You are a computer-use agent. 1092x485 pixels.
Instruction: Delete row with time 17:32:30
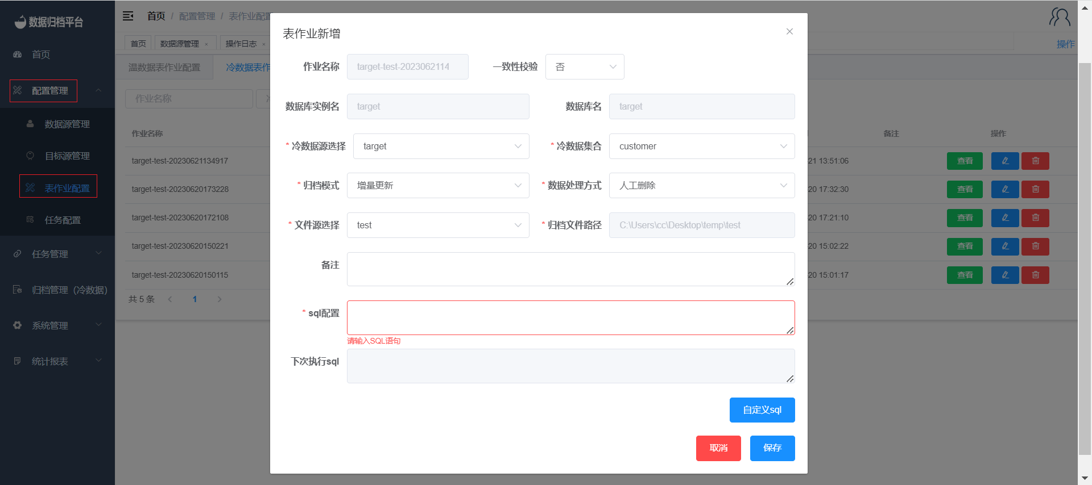pos(1035,189)
